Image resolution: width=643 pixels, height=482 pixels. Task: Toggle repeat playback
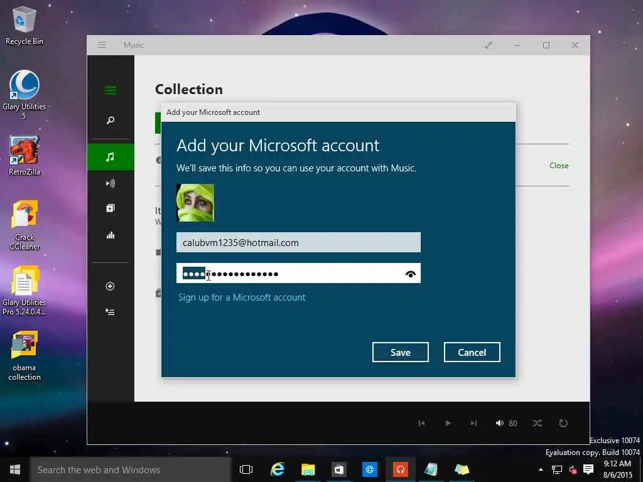click(563, 423)
